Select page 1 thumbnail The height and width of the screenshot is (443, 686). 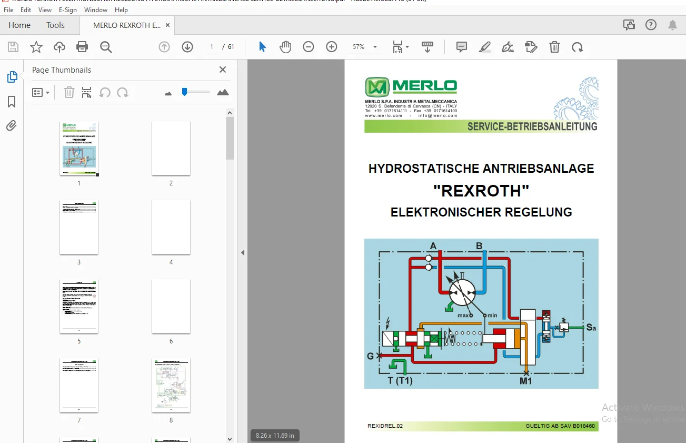click(x=79, y=149)
